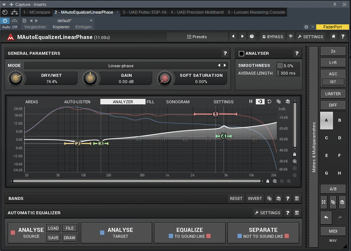Open the dropdown arrow beside MAutoEqualizerLinearPhase tab
This screenshot has height=251, width=351.
[117, 12]
